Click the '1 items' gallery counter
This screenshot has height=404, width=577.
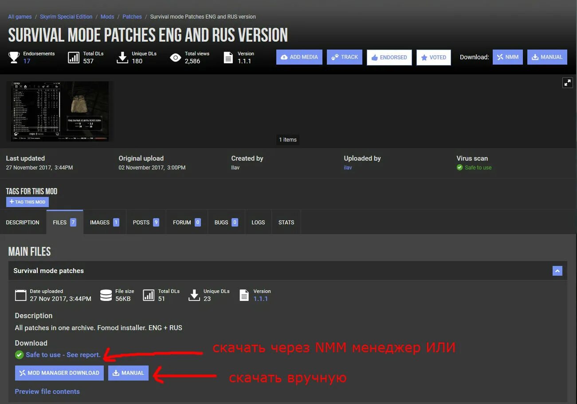point(288,139)
